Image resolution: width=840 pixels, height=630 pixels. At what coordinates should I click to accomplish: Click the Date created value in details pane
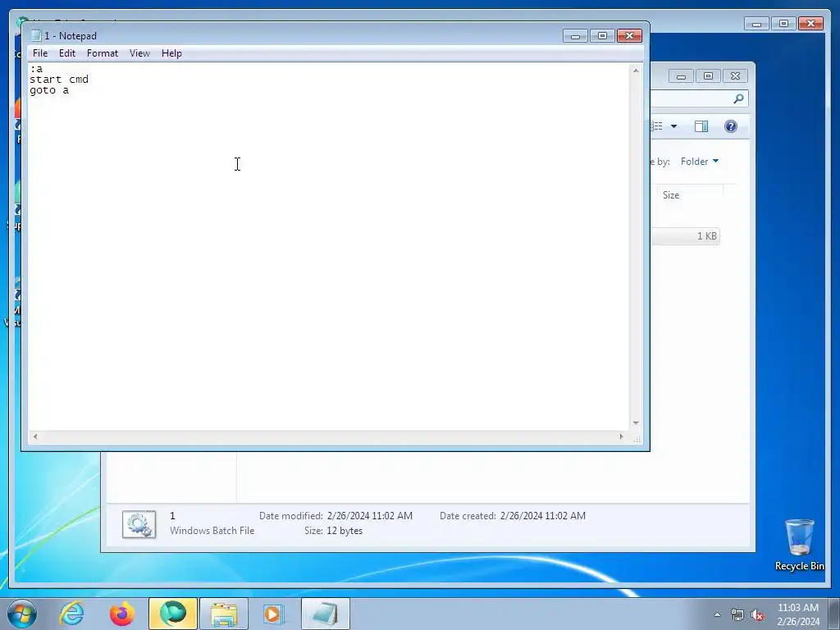(543, 516)
